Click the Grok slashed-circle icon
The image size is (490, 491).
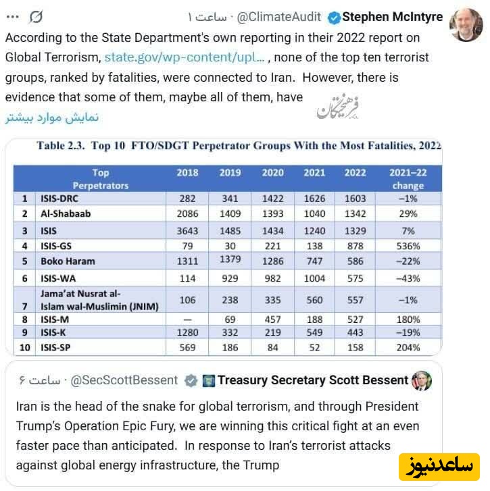36,16
